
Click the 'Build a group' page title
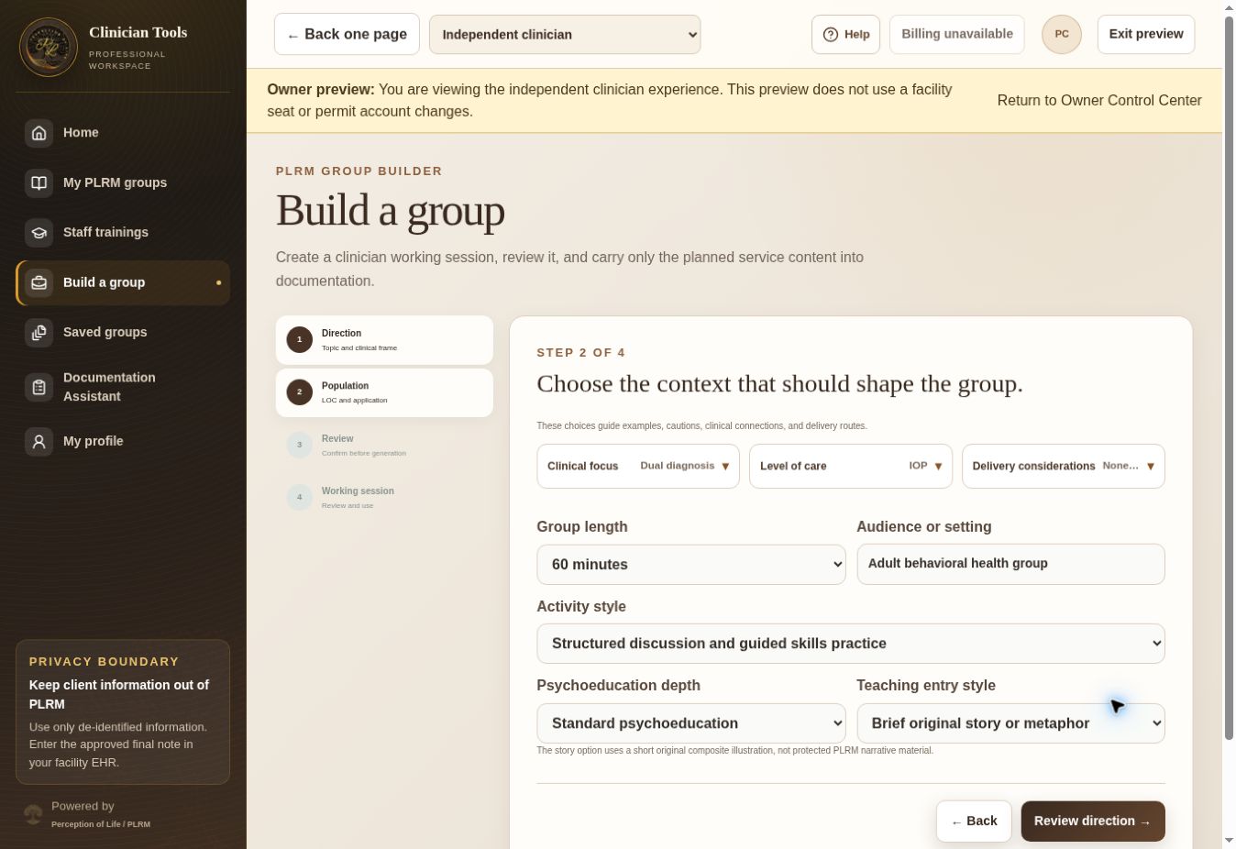click(x=391, y=211)
